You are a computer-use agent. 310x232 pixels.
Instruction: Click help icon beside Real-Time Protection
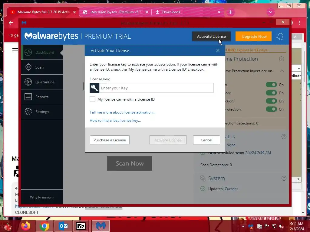281,59
